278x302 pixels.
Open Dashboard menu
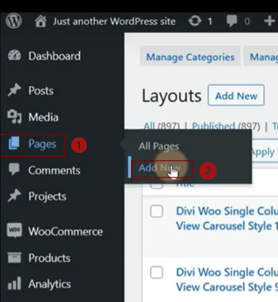point(54,56)
